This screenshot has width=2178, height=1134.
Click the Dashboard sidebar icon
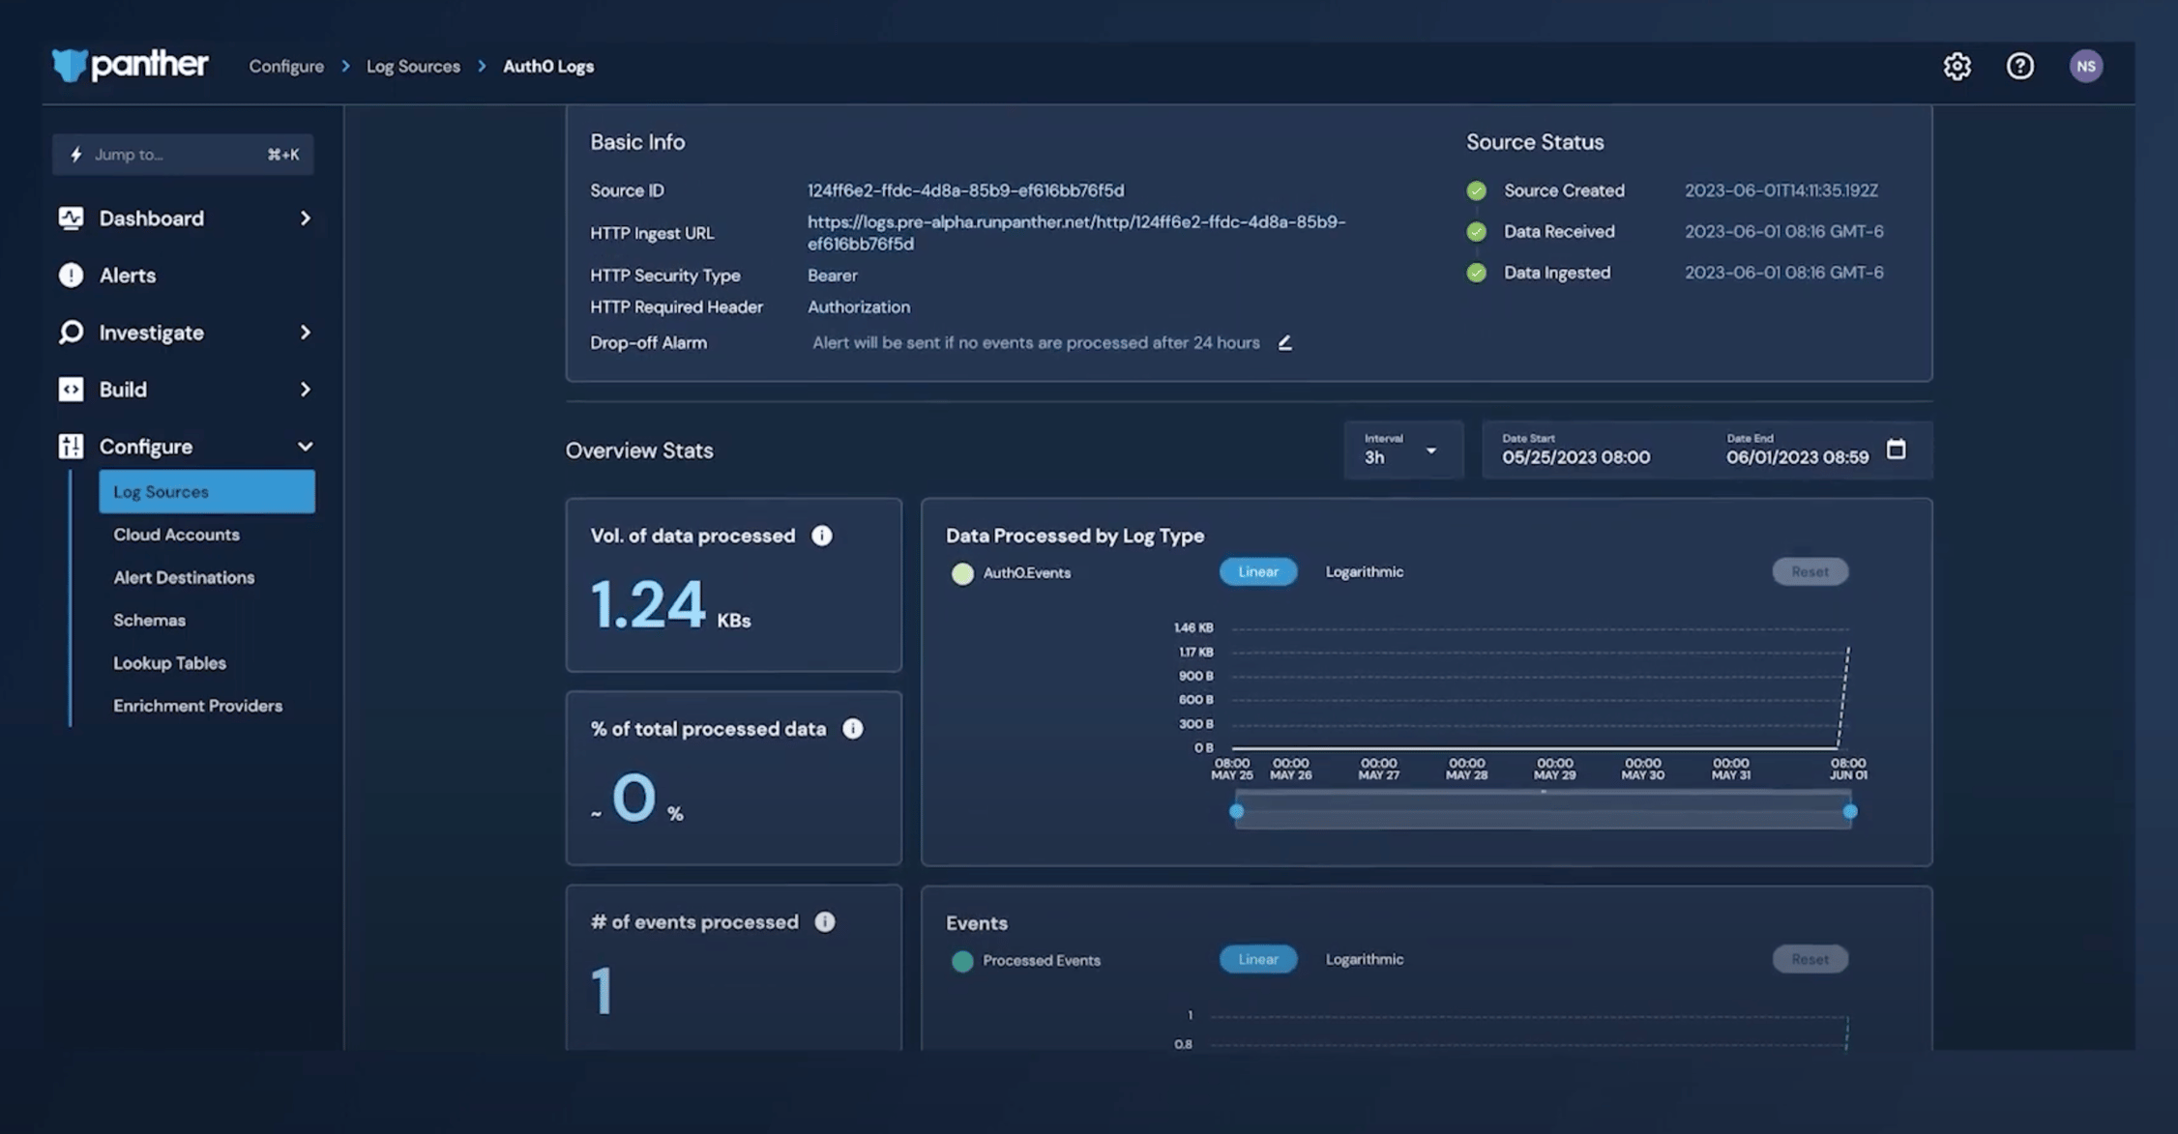71,218
